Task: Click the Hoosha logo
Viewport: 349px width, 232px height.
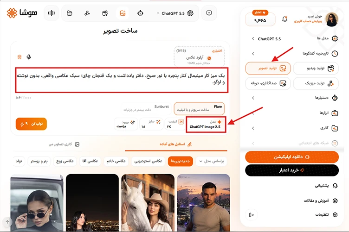Action: (22, 13)
